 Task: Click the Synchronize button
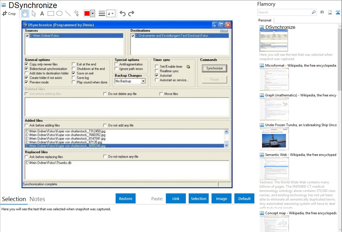click(214, 68)
